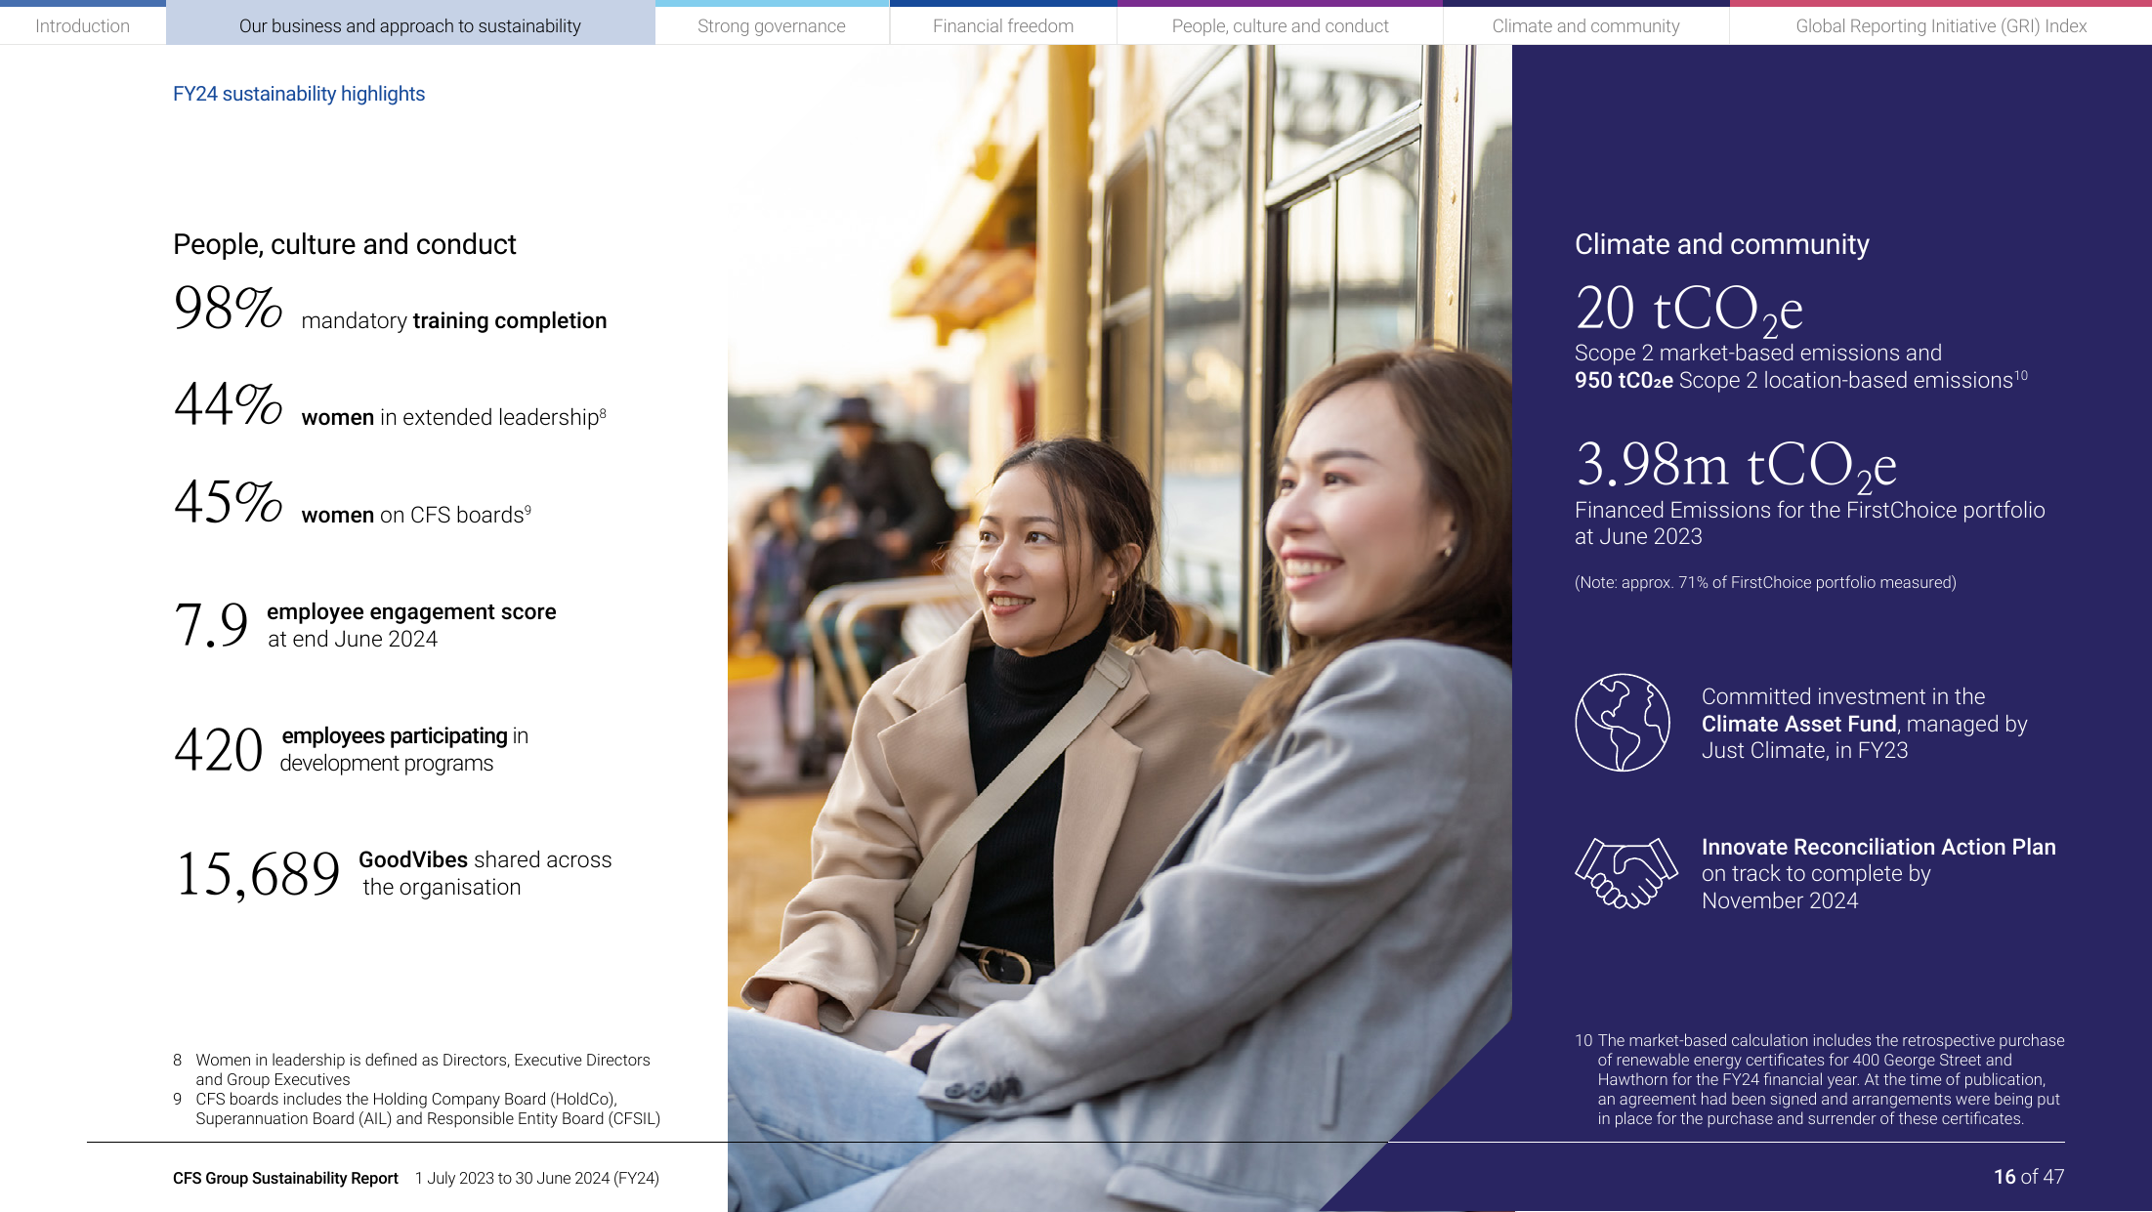Select the 98% training completion figure

229,308
